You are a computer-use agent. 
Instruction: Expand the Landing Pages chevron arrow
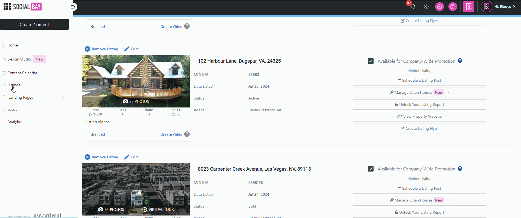63,98
